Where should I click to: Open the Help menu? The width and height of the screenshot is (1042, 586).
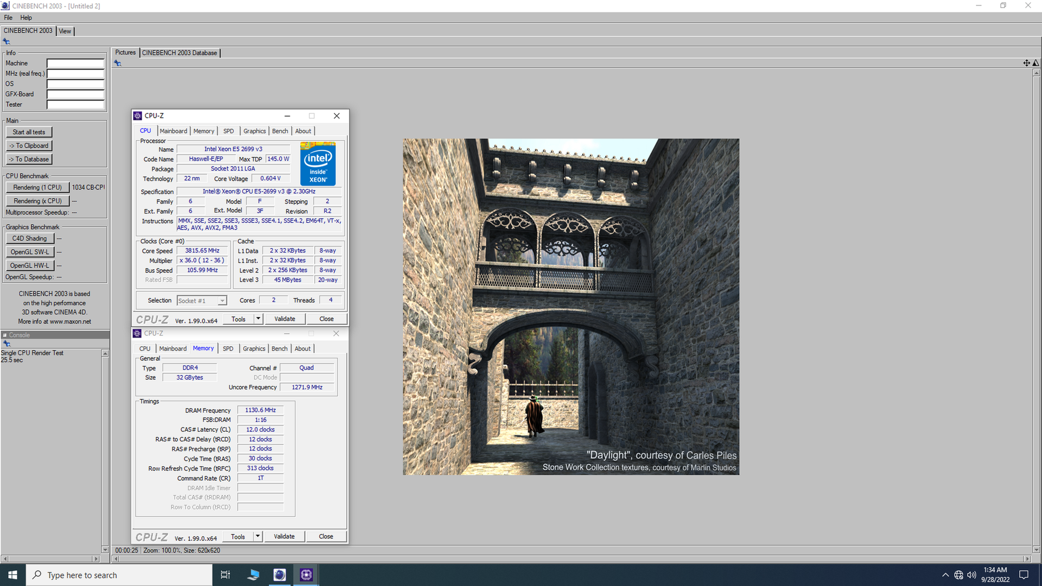pyautogui.click(x=26, y=17)
